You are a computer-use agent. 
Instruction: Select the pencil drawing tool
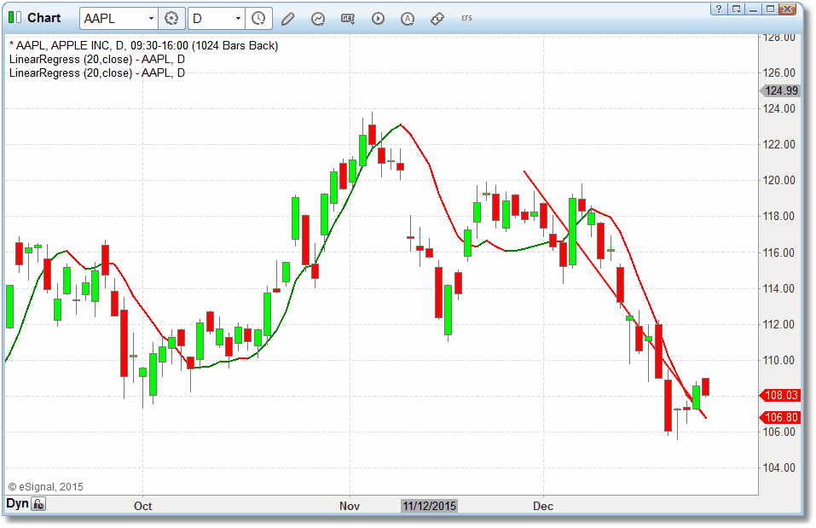point(288,20)
